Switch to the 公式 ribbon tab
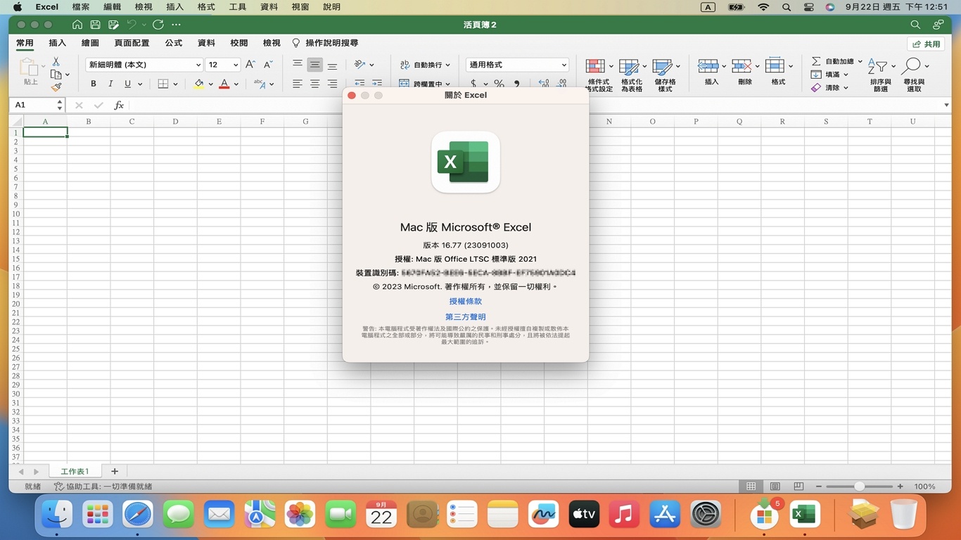Image resolution: width=961 pixels, height=540 pixels. [x=173, y=43]
